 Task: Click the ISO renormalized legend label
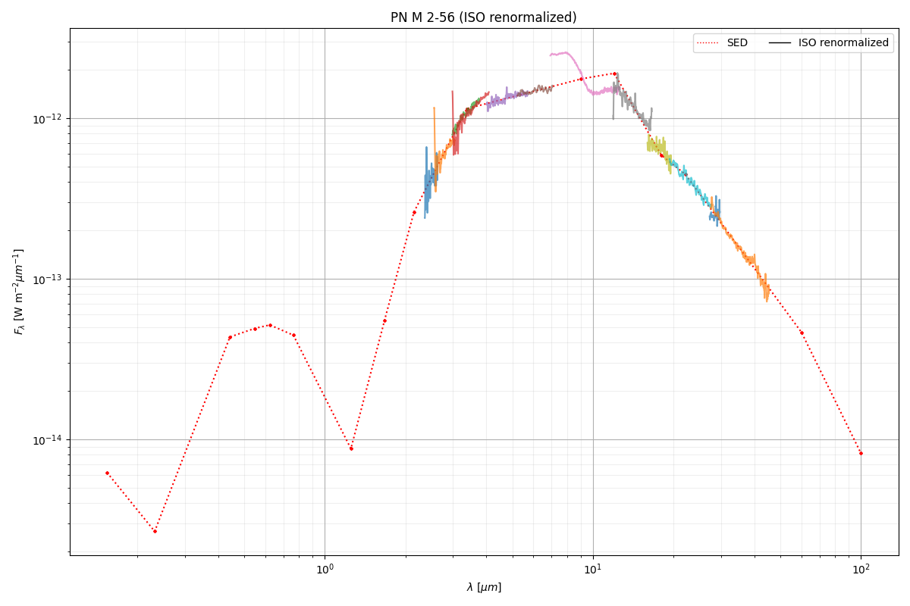843,43
